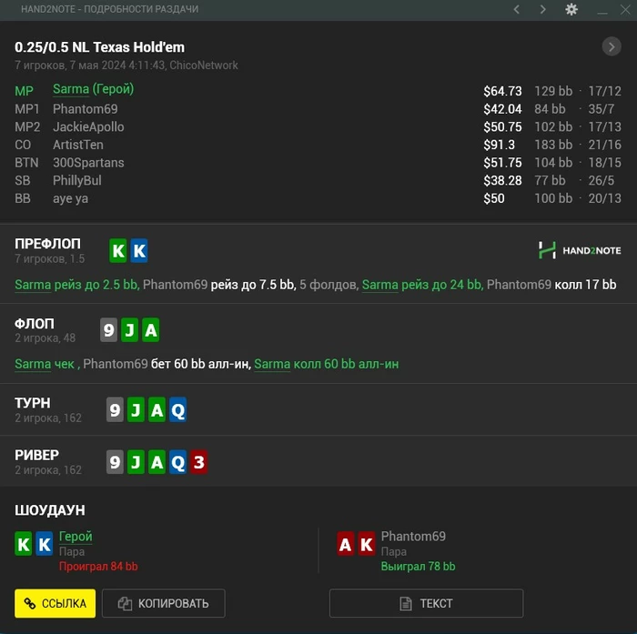Viewport: 637px width, 634px height.
Task: Click the Герой link in showdown
Action: 76,537
